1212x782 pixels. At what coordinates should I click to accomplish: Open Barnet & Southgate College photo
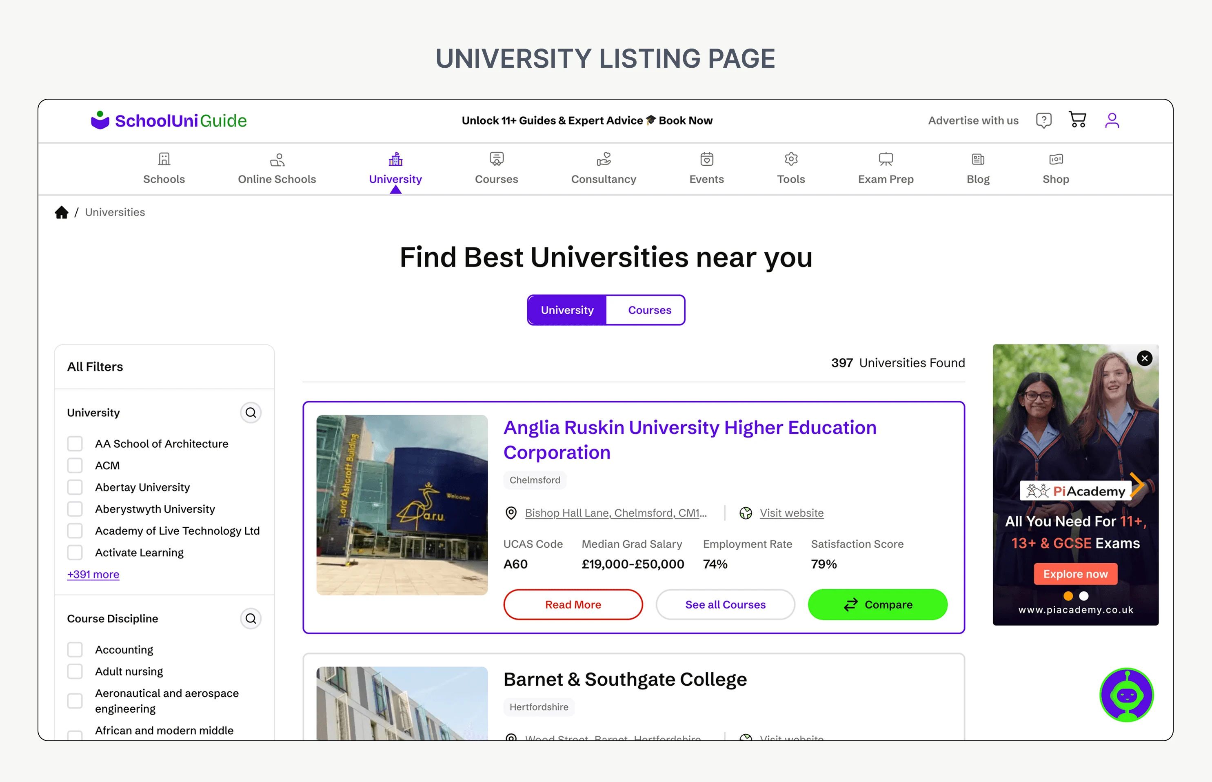coord(402,704)
